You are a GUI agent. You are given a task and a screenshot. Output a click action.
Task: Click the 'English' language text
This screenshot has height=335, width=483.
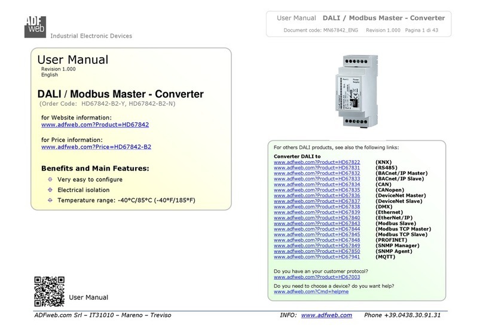pyautogui.click(x=50, y=75)
